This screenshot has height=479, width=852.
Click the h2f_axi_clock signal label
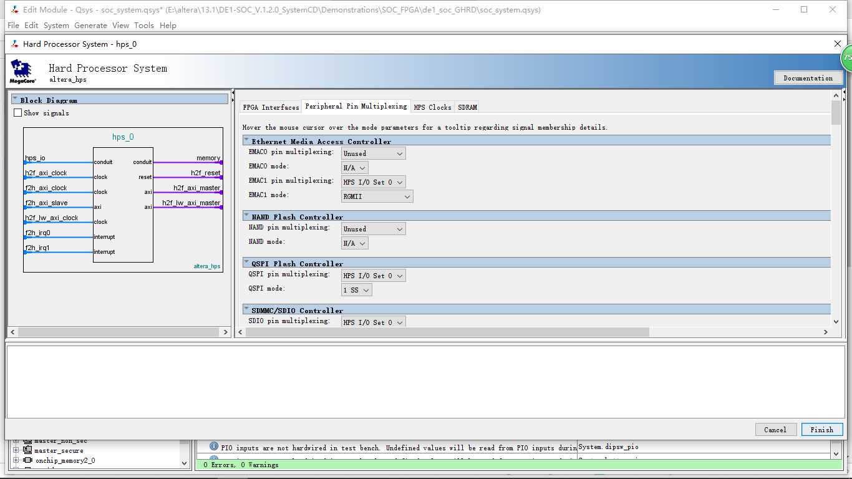(x=46, y=173)
